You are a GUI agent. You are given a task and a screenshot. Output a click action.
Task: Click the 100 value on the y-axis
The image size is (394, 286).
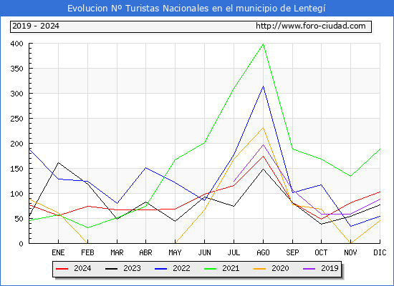[x=16, y=194]
